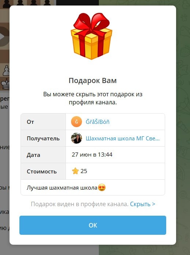The height and width of the screenshot is (255, 190).
Task: Click the orange sender avatar icon
Action: pos(77,122)
